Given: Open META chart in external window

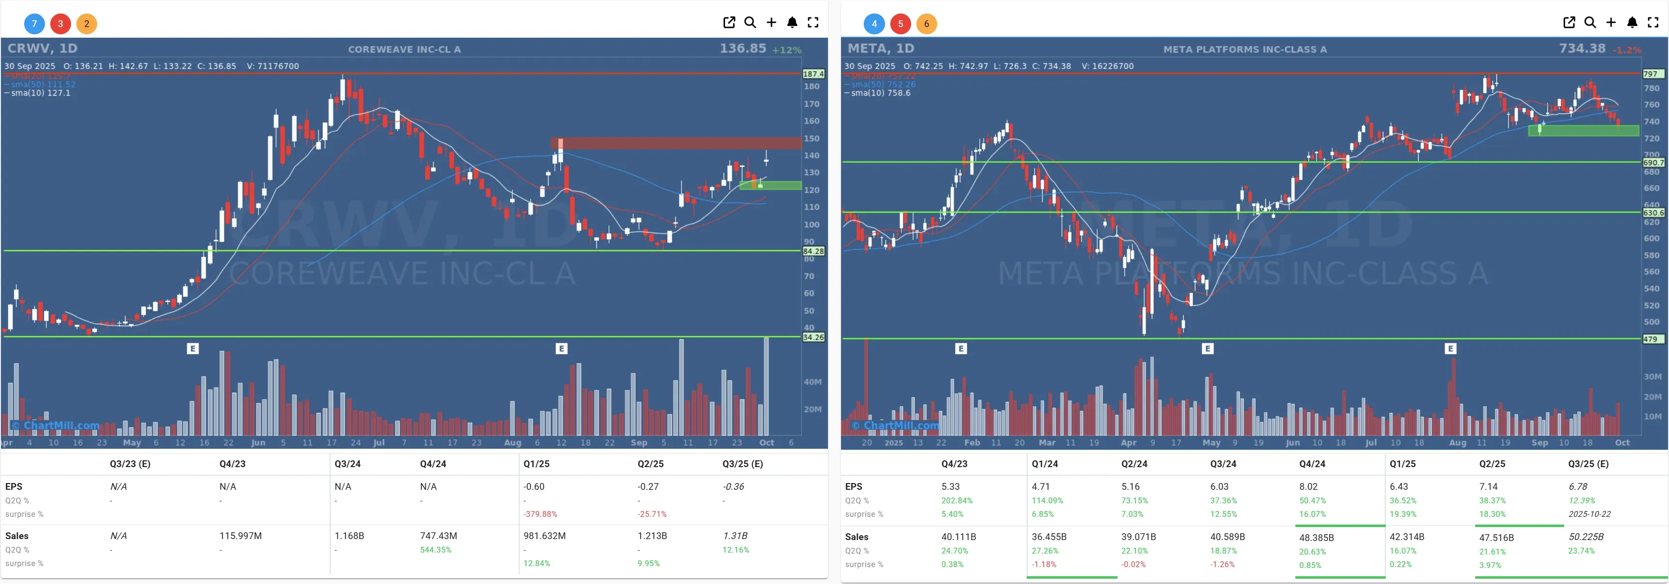Looking at the screenshot, I should (1568, 23).
